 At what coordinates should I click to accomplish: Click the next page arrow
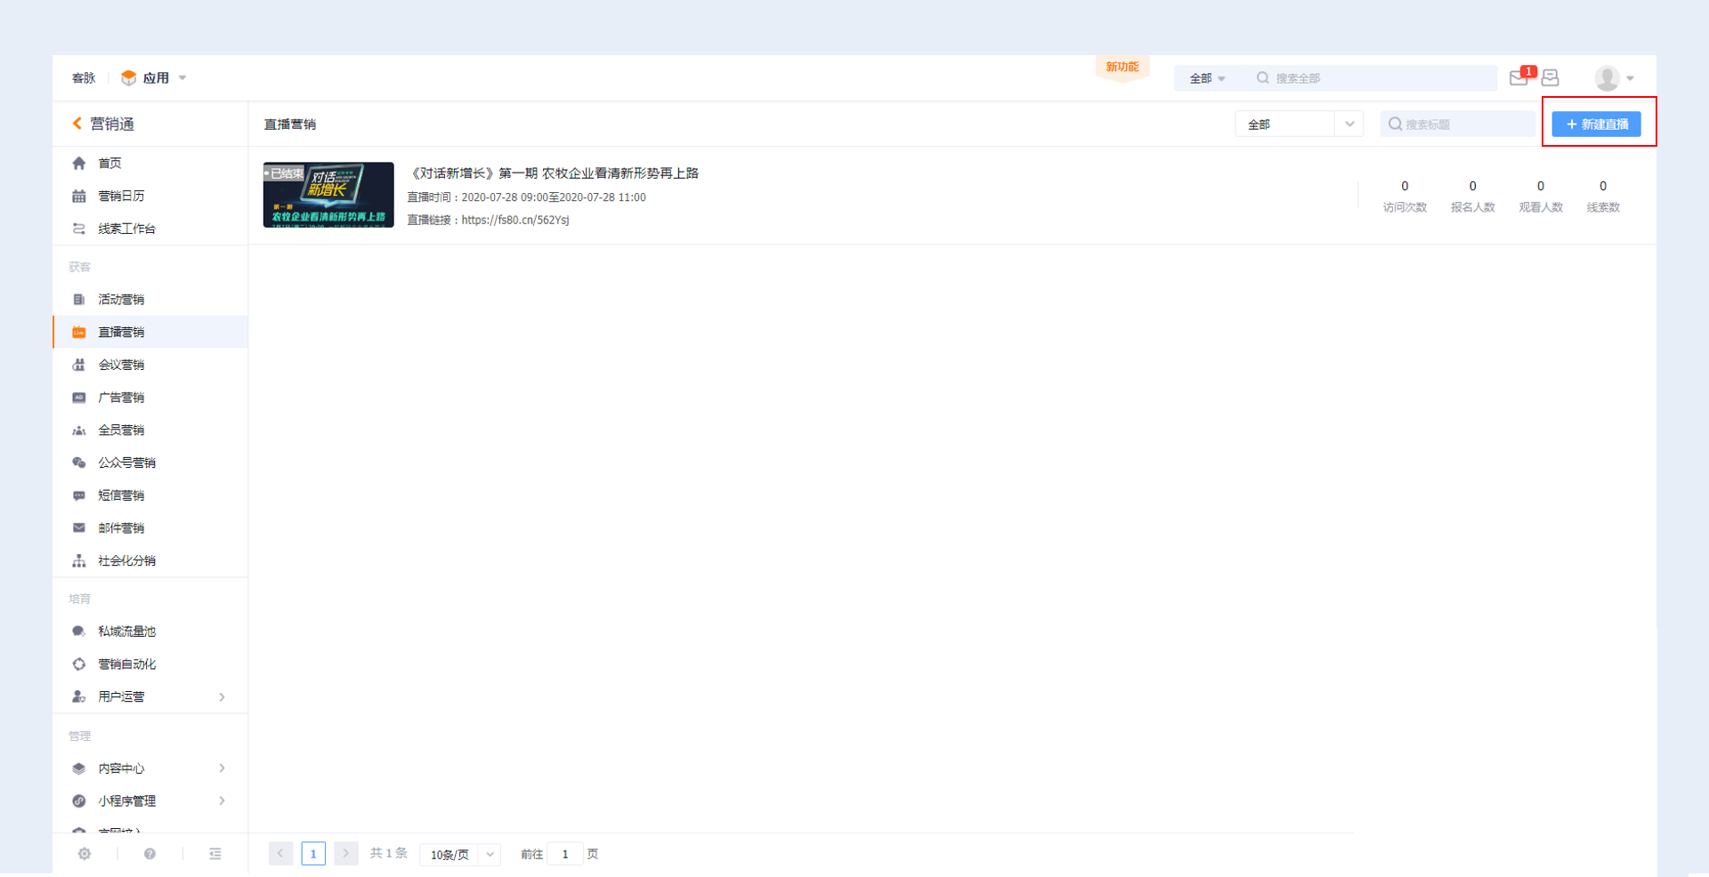point(346,854)
